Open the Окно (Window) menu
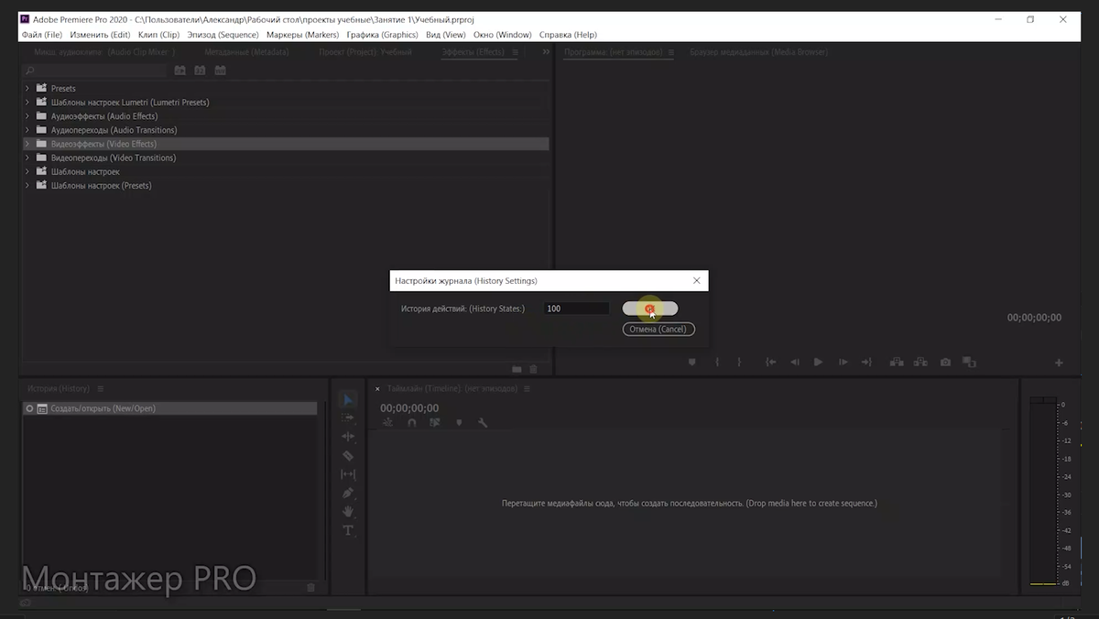The width and height of the screenshot is (1099, 619). [503, 35]
